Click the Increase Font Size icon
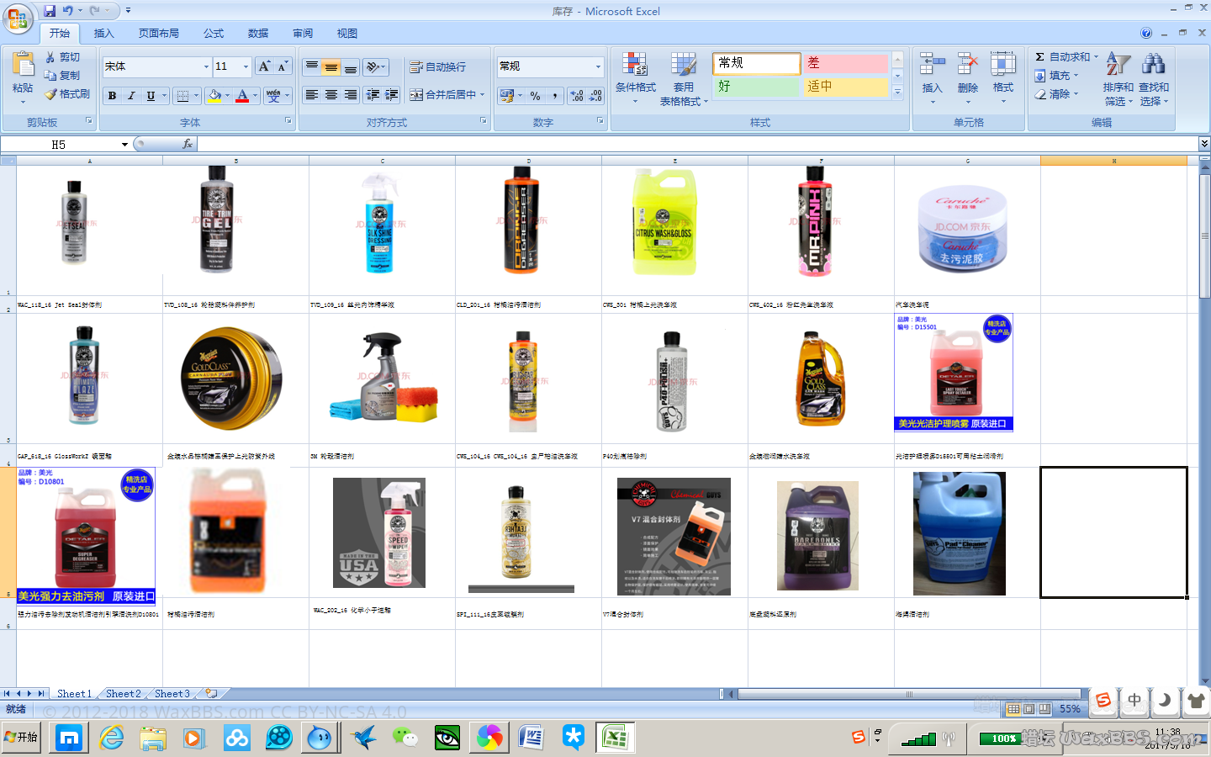 [265, 66]
